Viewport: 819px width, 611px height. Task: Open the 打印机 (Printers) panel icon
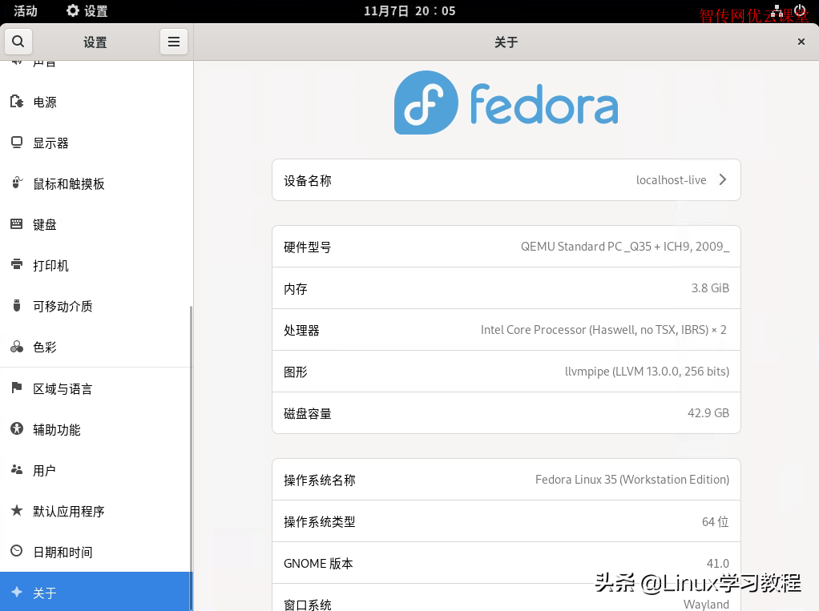click(x=16, y=265)
